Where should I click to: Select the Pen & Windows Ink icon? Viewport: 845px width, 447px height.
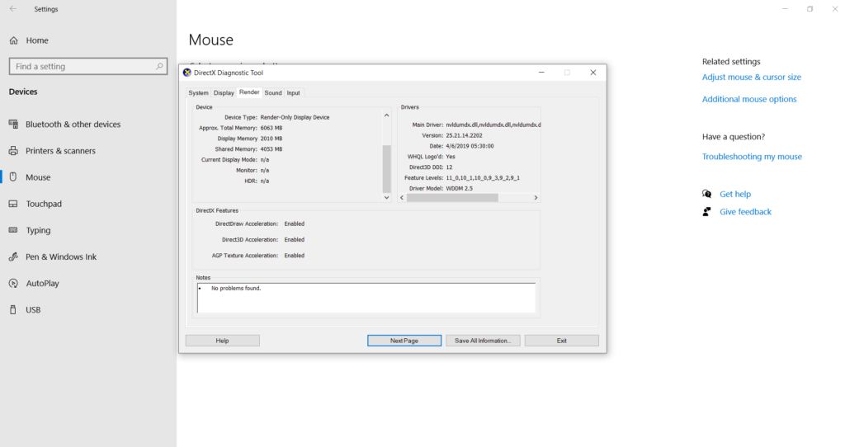tap(13, 256)
